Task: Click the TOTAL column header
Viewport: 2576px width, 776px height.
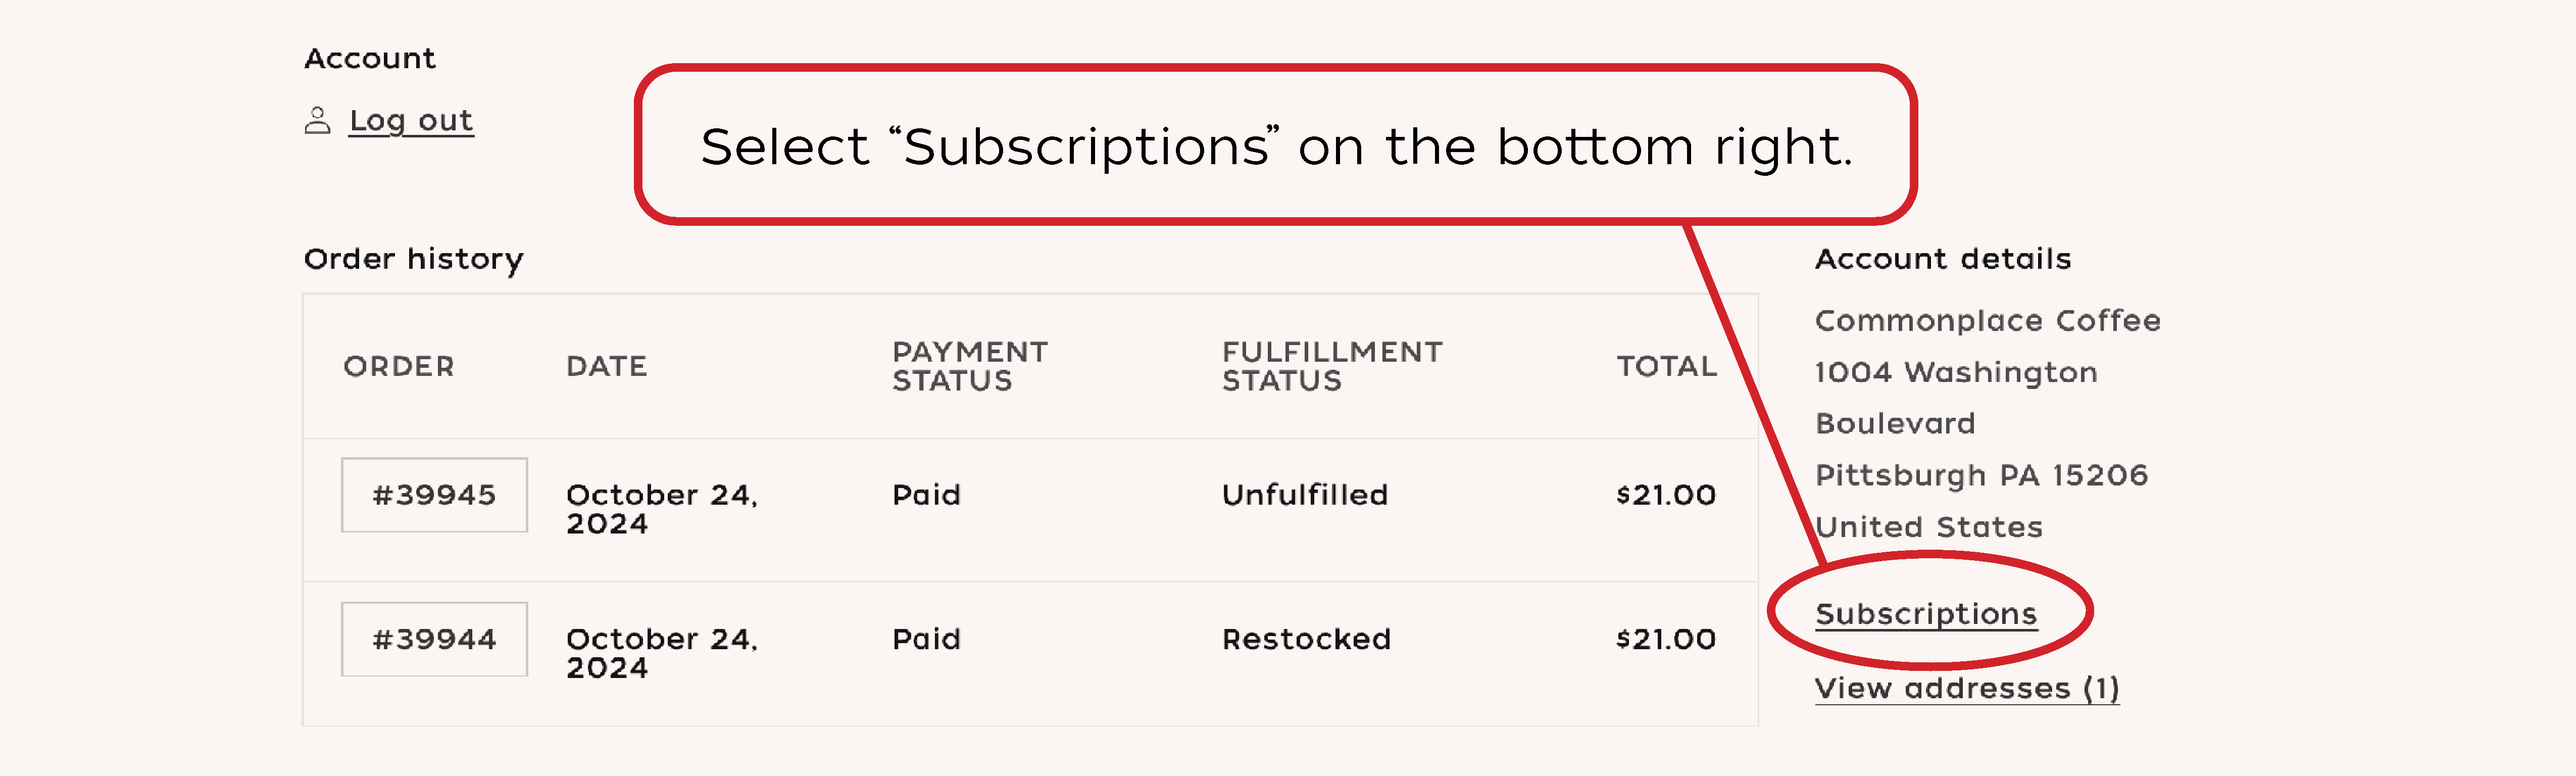Action: 1666,366
